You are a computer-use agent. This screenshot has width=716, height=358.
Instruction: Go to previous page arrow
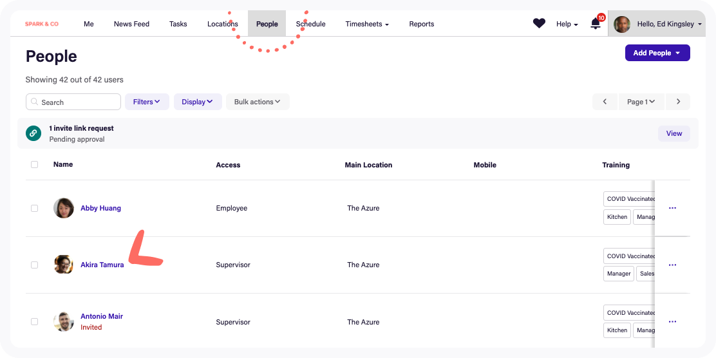click(x=605, y=102)
